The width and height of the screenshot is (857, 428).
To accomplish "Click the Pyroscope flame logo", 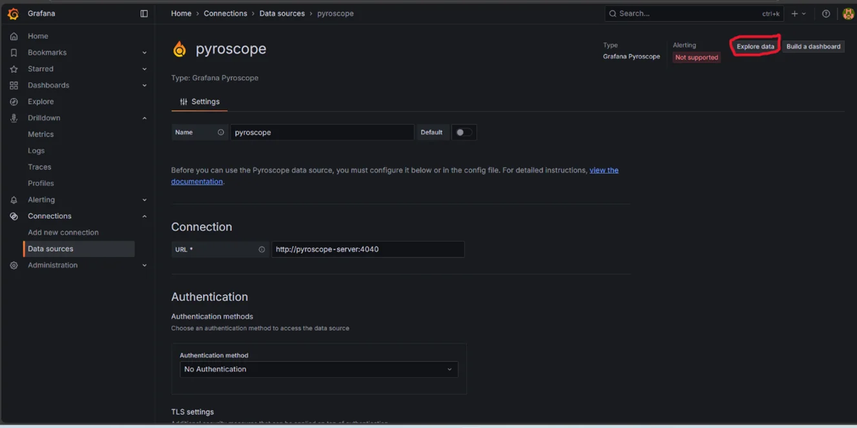I will pyautogui.click(x=180, y=49).
